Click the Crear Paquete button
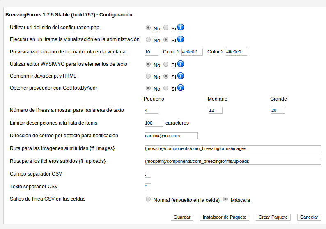The height and width of the screenshot is (229, 326). (273, 217)
